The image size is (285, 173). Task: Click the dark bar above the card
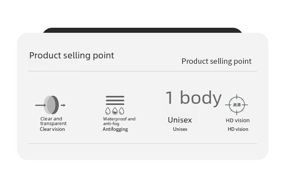pyautogui.click(x=142, y=30)
